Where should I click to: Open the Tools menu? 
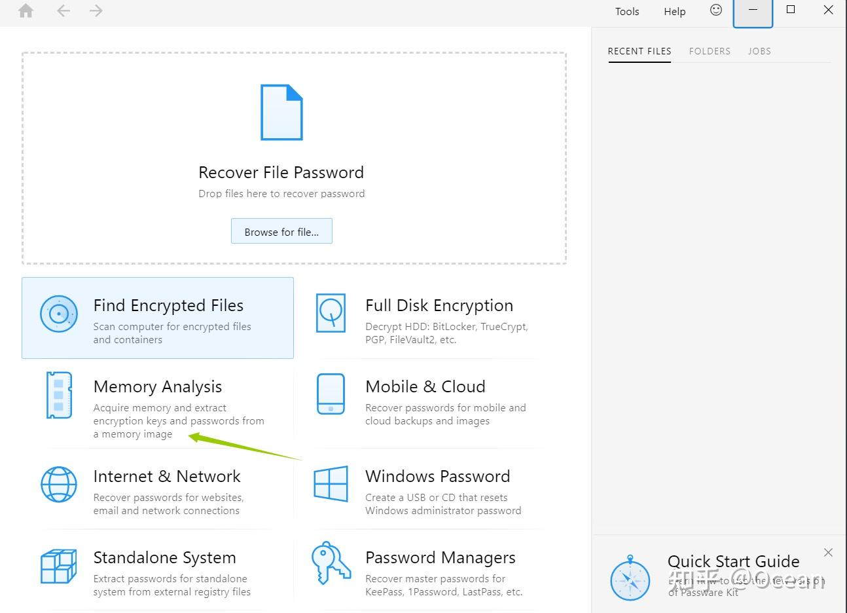point(627,11)
